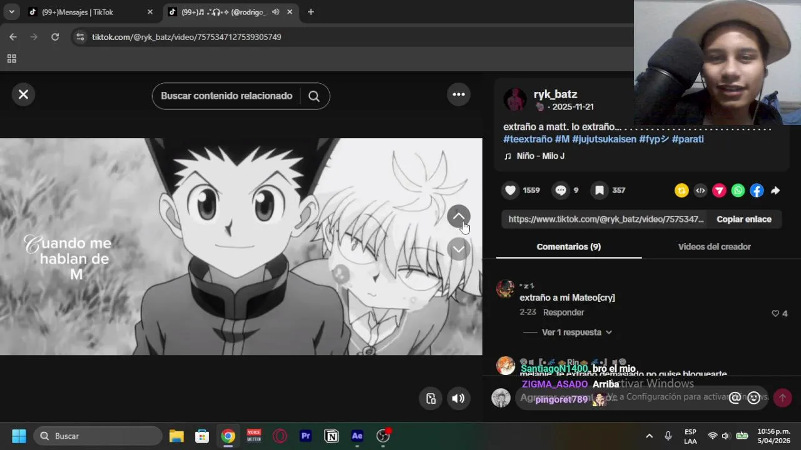Go to previous video with up arrow
This screenshot has height=450, width=801.
tap(459, 216)
